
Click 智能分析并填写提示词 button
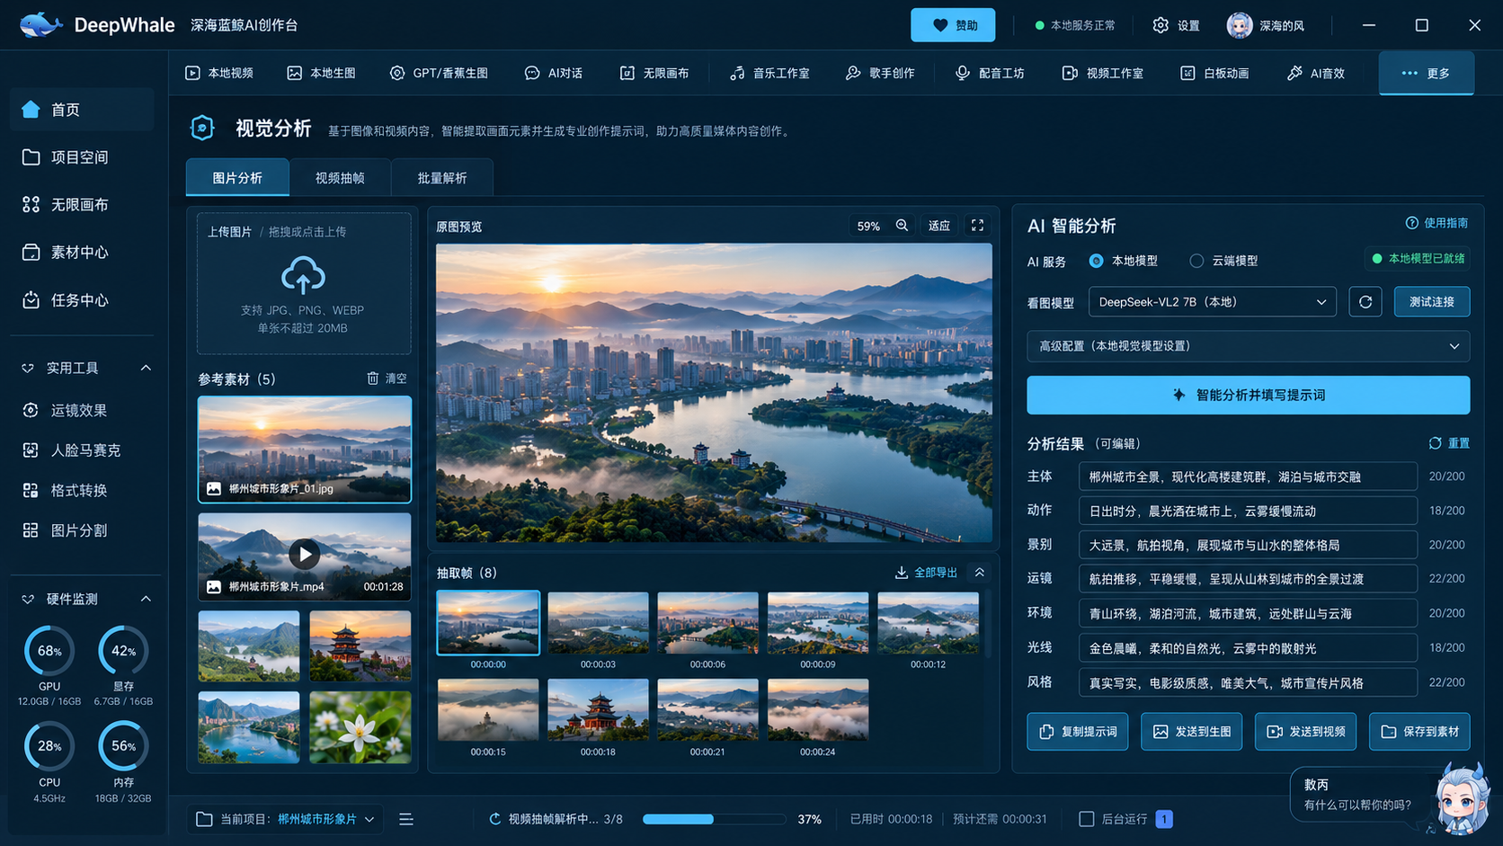point(1248,396)
